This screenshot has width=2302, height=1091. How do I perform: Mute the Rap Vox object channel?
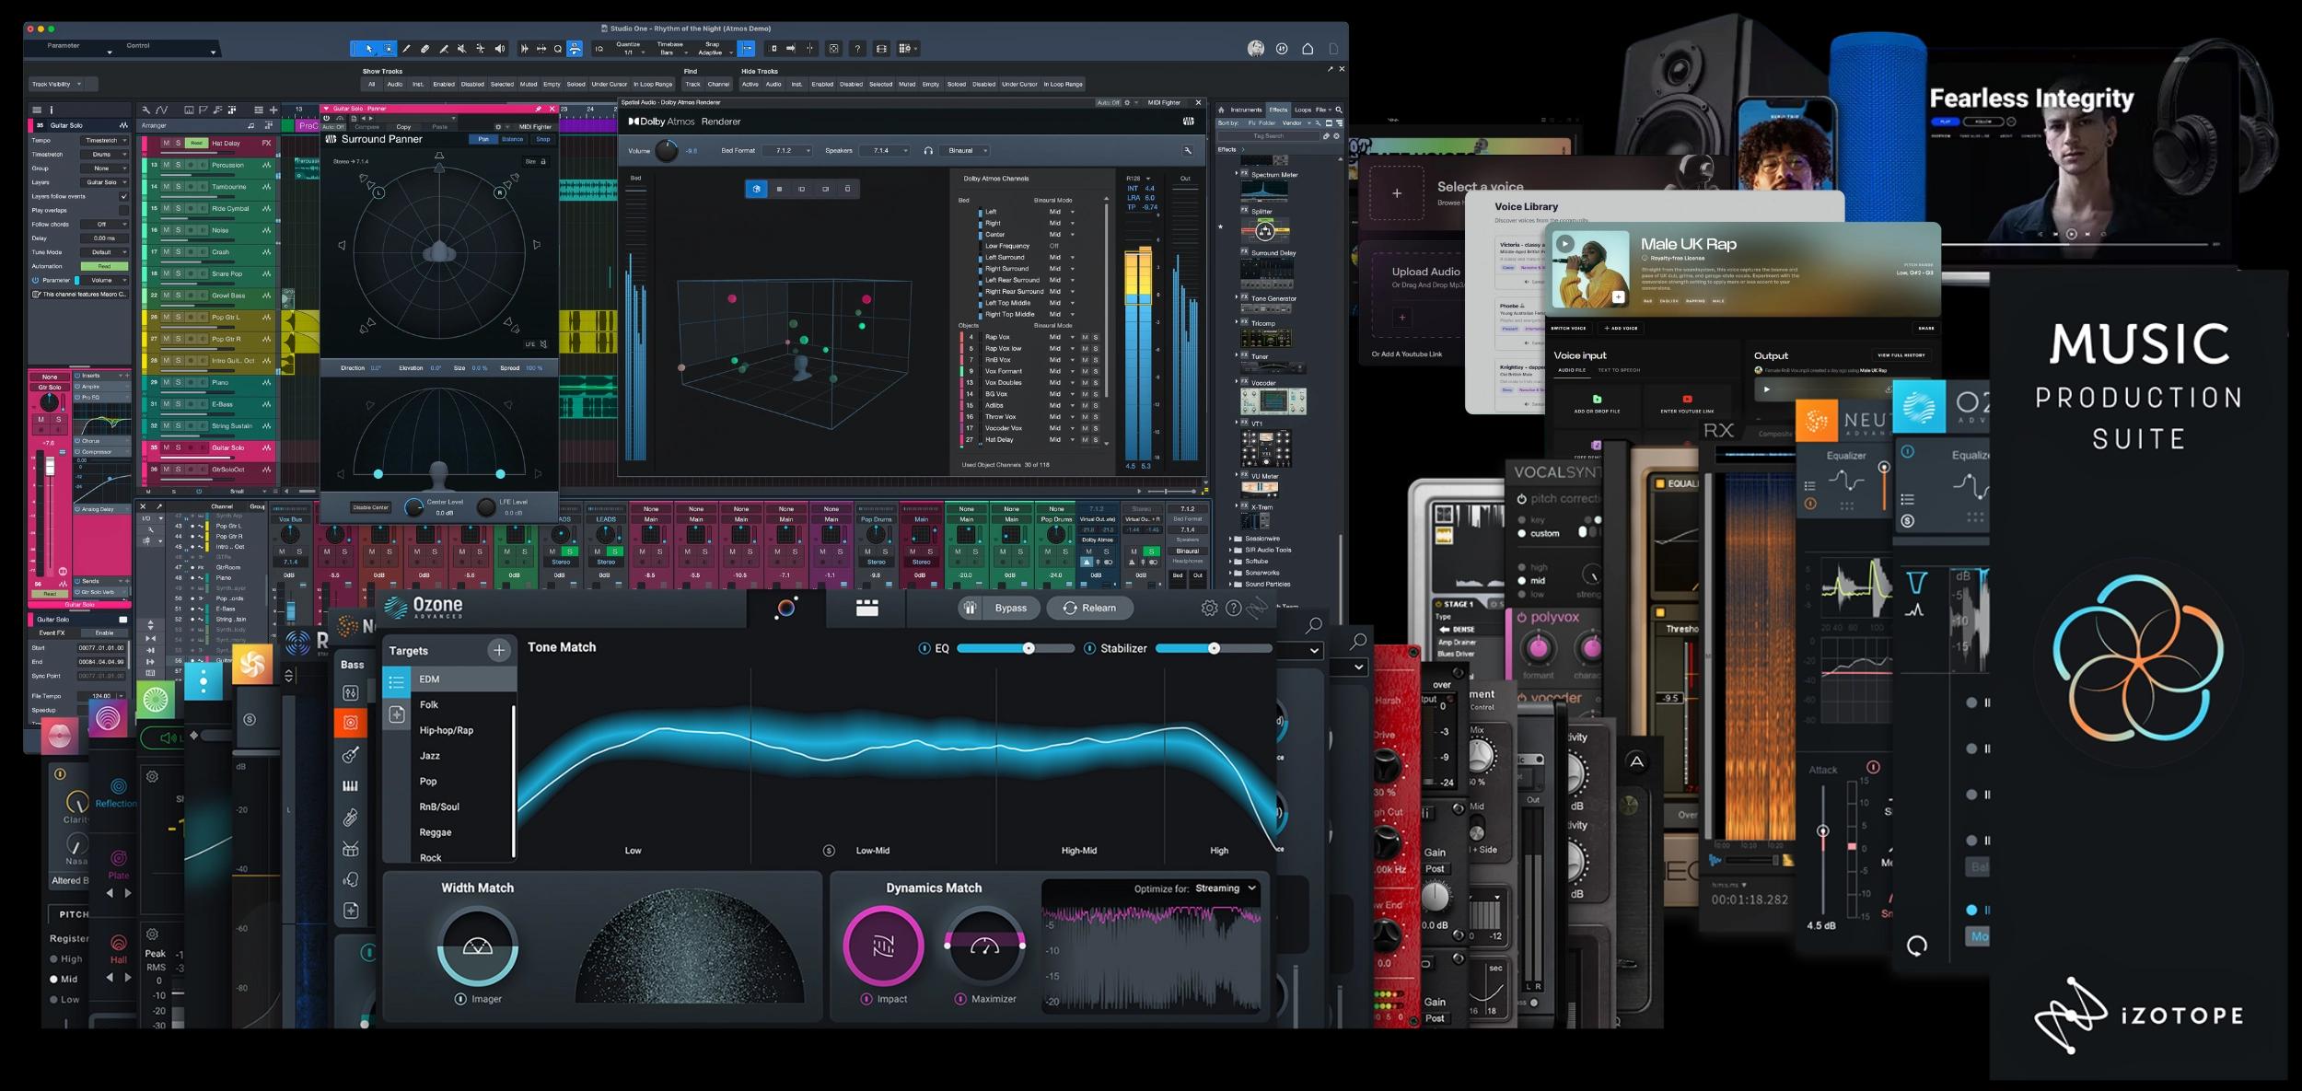tap(1085, 337)
